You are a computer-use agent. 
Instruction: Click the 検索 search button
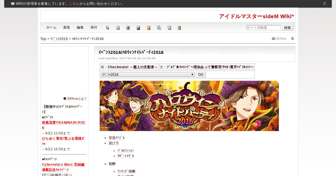click(288, 28)
